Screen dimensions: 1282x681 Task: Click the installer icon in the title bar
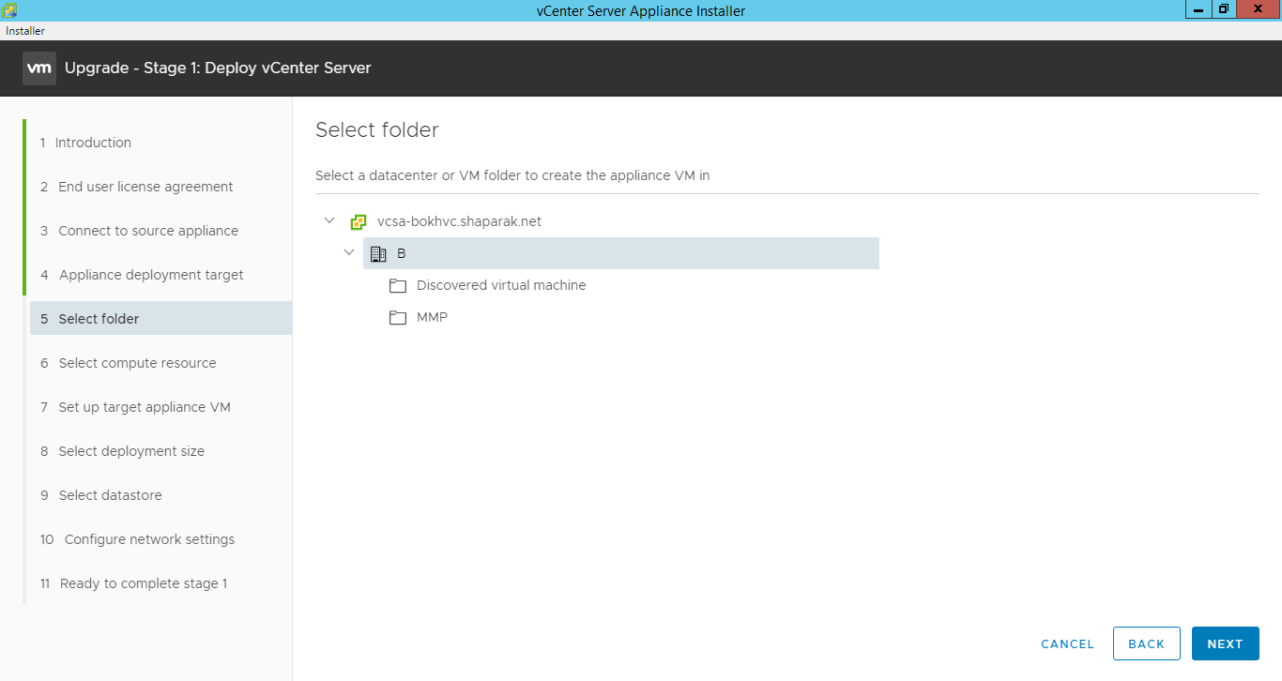[8, 9]
